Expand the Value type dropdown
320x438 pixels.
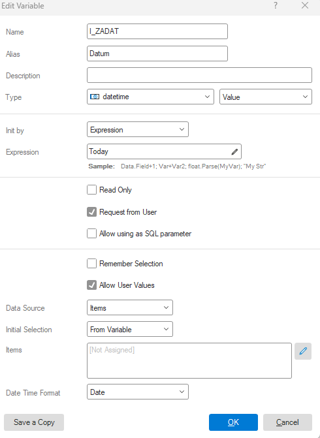266,97
